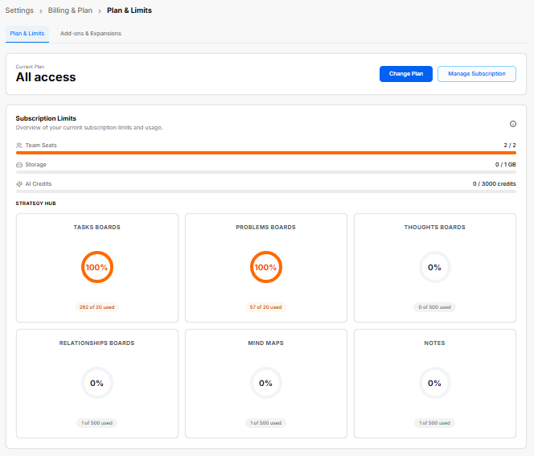Click the Storage drive icon
This screenshot has height=456, width=534.
(x=19, y=165)
